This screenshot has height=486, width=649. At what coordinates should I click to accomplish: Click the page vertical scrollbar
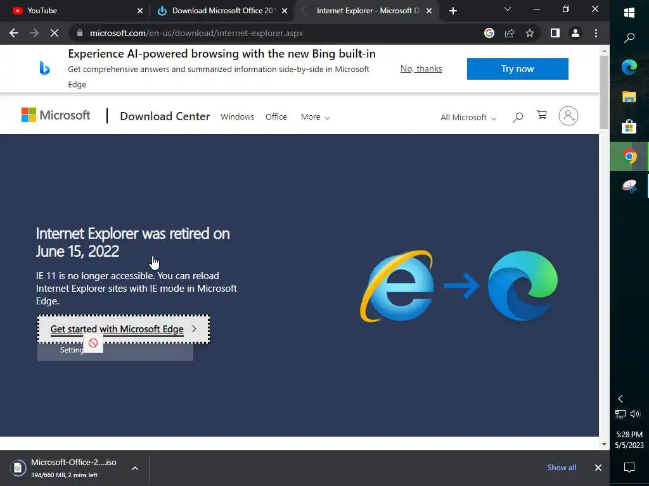tap(604, 92)
